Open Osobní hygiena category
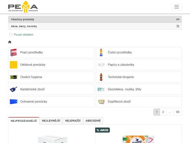 click(51, 77)
